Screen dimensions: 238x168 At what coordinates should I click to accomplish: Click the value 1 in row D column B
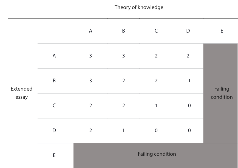coord(123,131)
